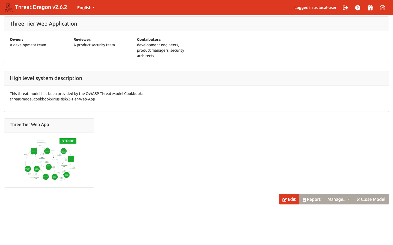Click the High level system description heading
This screenshot has width=393, height=245.
[46, 78]
